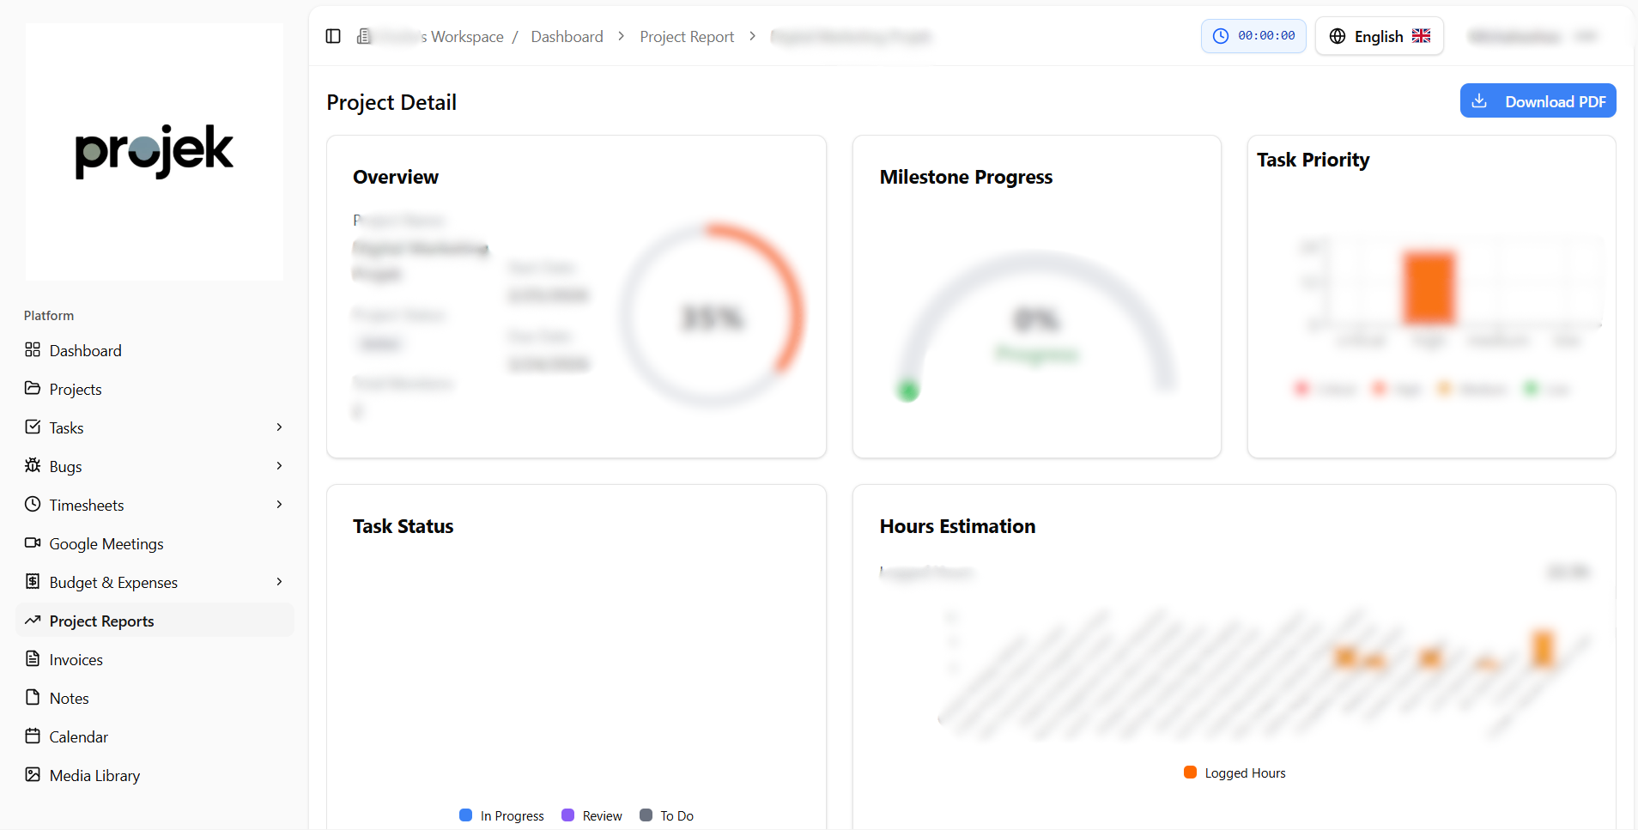The height and width of the screenshot is (830, 1638).
Task: Toggle In Progress legend in Task Status
Action: 502,815
